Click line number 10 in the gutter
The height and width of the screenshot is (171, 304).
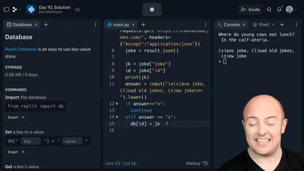click(x=112, y=77)
